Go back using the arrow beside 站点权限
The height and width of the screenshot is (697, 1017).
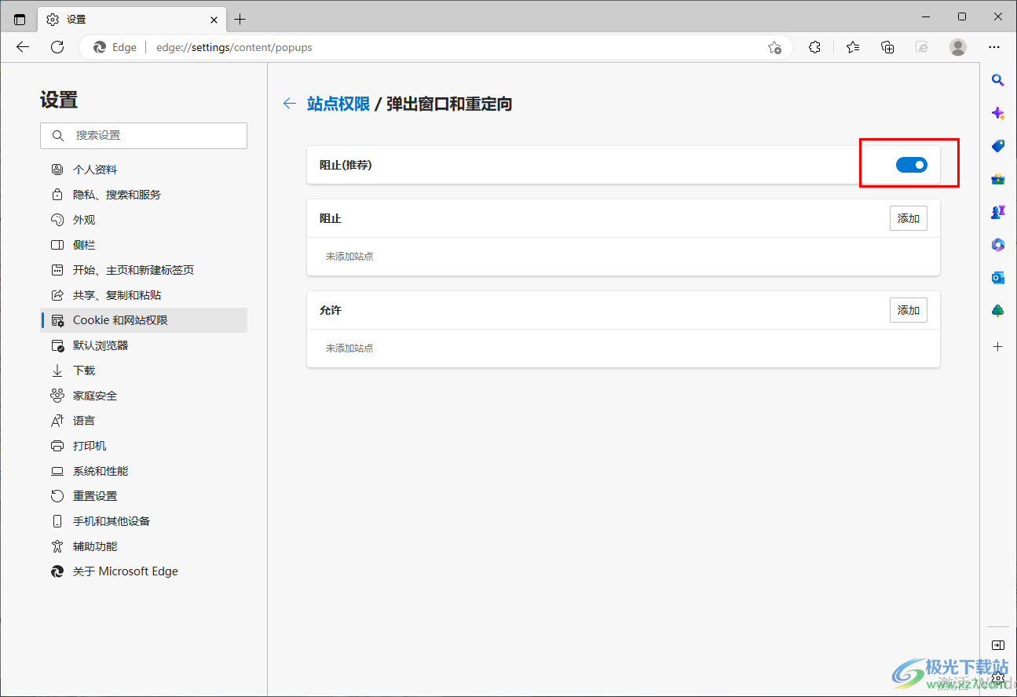pos(290,104)
